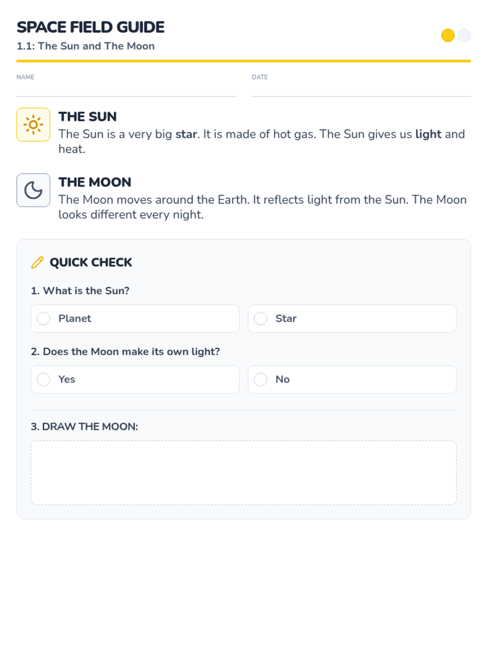
Task: Click the crescent moon icon
Action: point(33,190)
